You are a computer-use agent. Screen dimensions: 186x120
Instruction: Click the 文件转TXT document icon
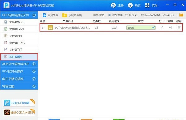[x=6, y=50]
